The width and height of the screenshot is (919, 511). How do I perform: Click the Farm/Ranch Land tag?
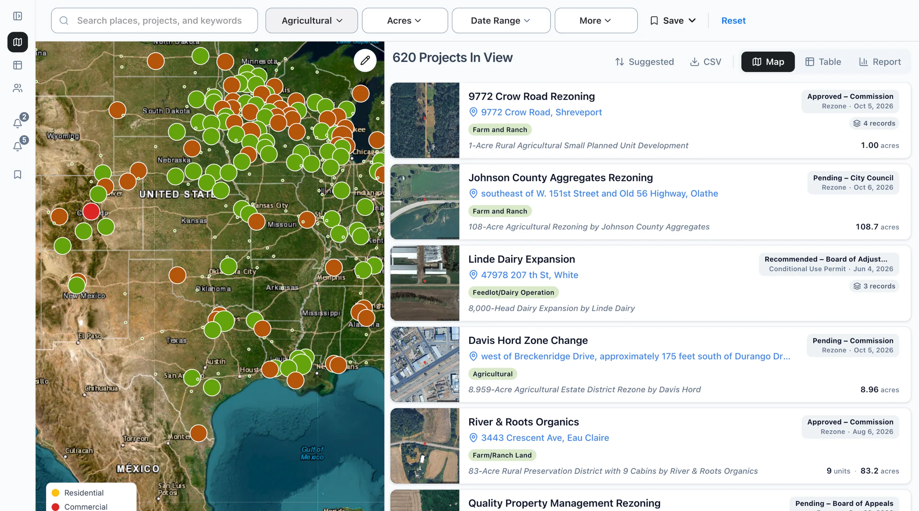tap(502, 455)
